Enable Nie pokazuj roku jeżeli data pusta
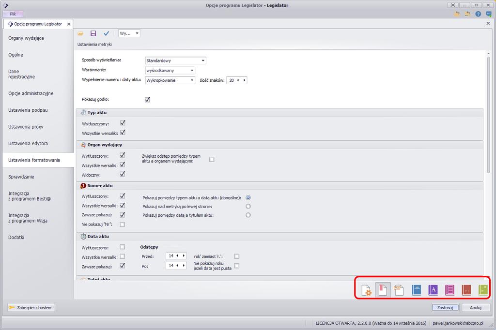 tap(236, 266)
